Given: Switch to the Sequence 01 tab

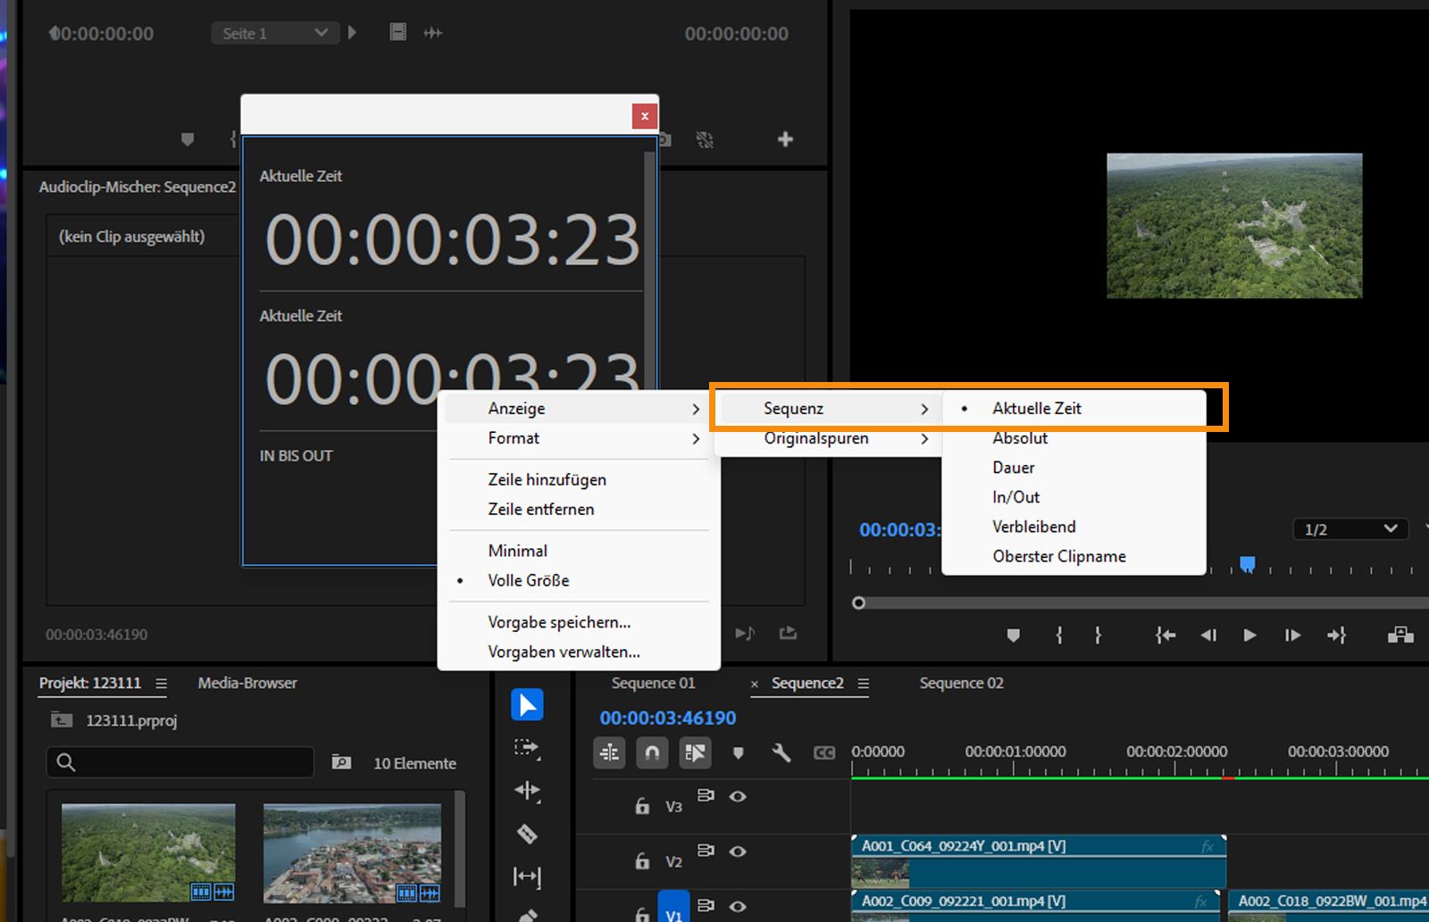Looking at the screenshot, I should 653,683.
